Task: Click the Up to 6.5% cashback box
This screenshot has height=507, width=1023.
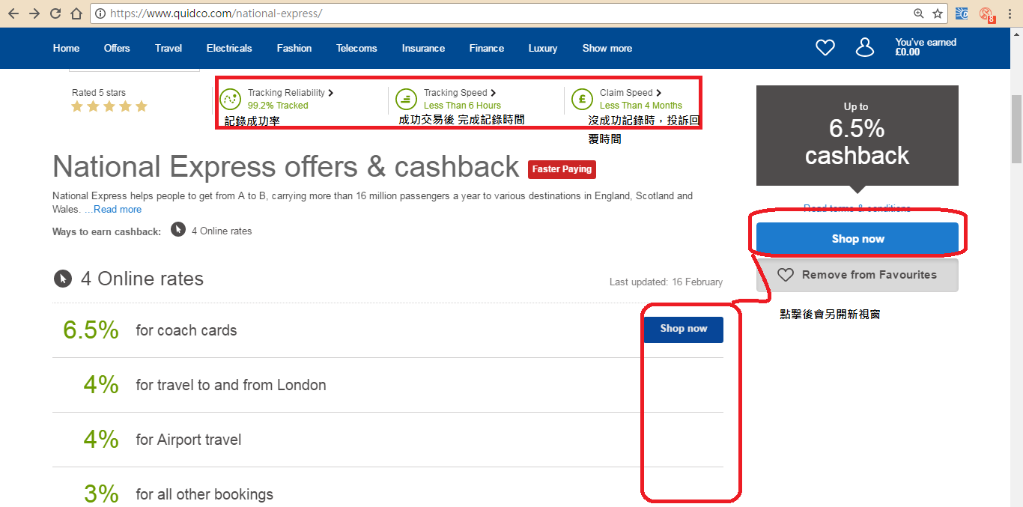Action: point(857,136)
